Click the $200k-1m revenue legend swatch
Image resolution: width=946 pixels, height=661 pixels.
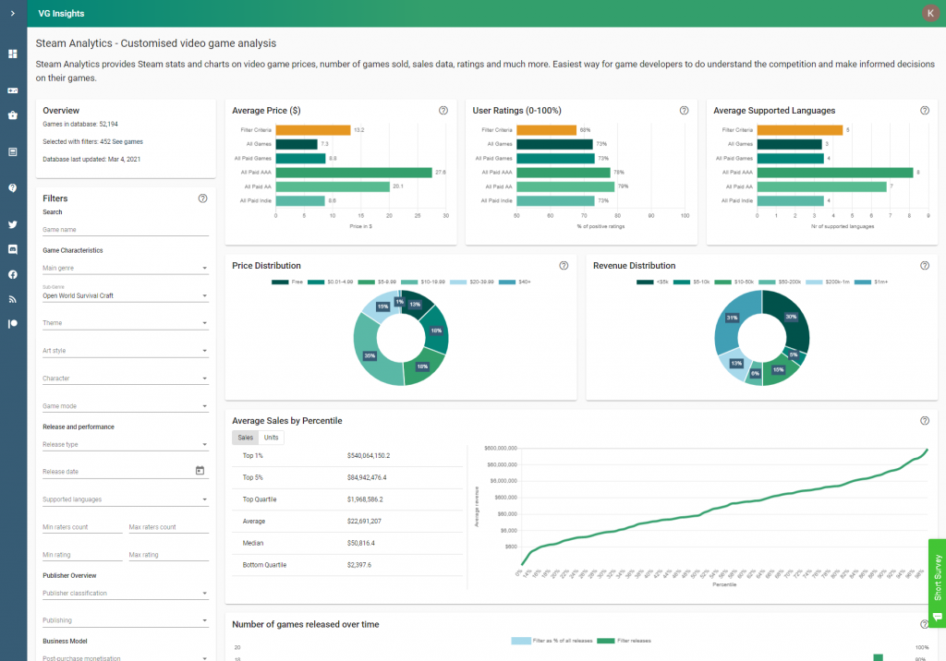(x=814, y=282)
